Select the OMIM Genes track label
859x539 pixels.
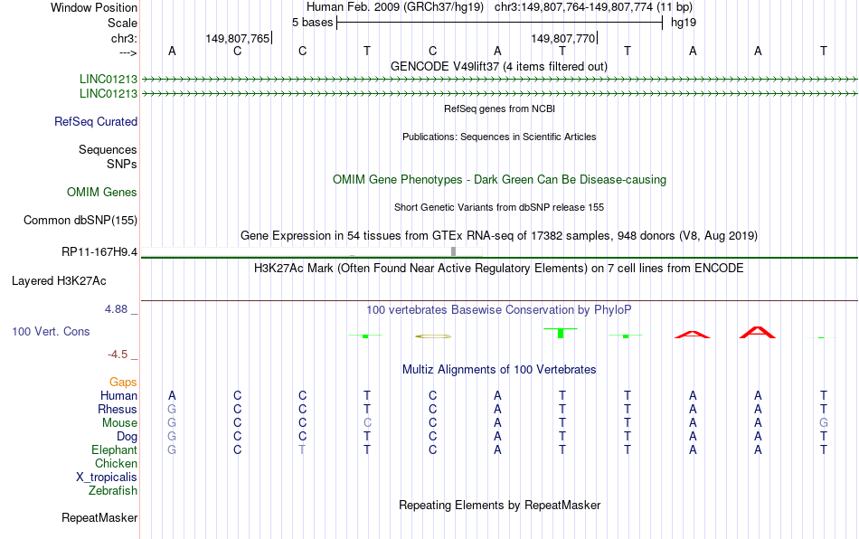(102, 193)
